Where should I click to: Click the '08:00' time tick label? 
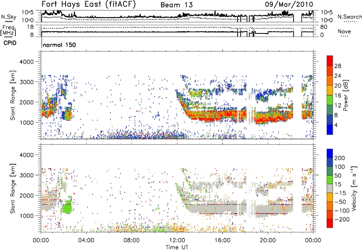click(x=132, y=241)
